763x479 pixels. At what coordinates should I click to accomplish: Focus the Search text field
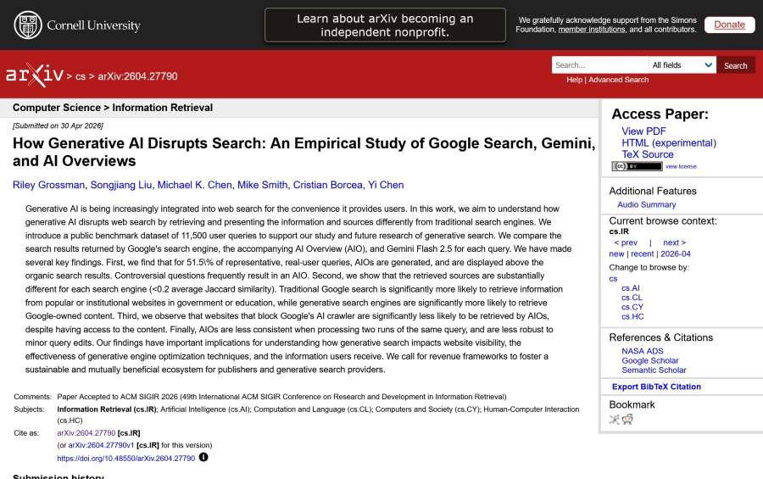pos(600,65)
